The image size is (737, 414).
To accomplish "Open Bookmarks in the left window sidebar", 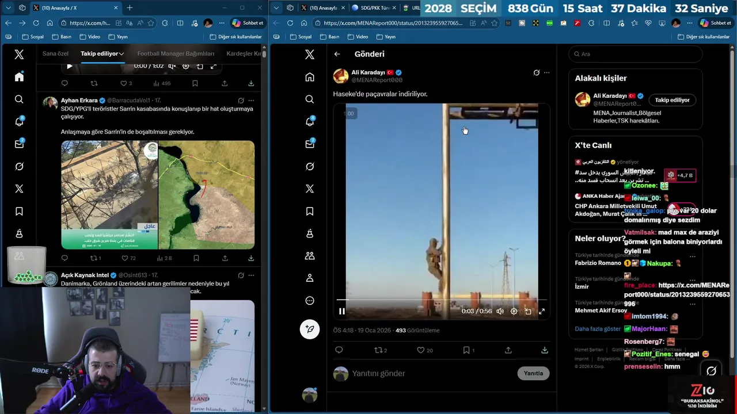I will (19, 211).
